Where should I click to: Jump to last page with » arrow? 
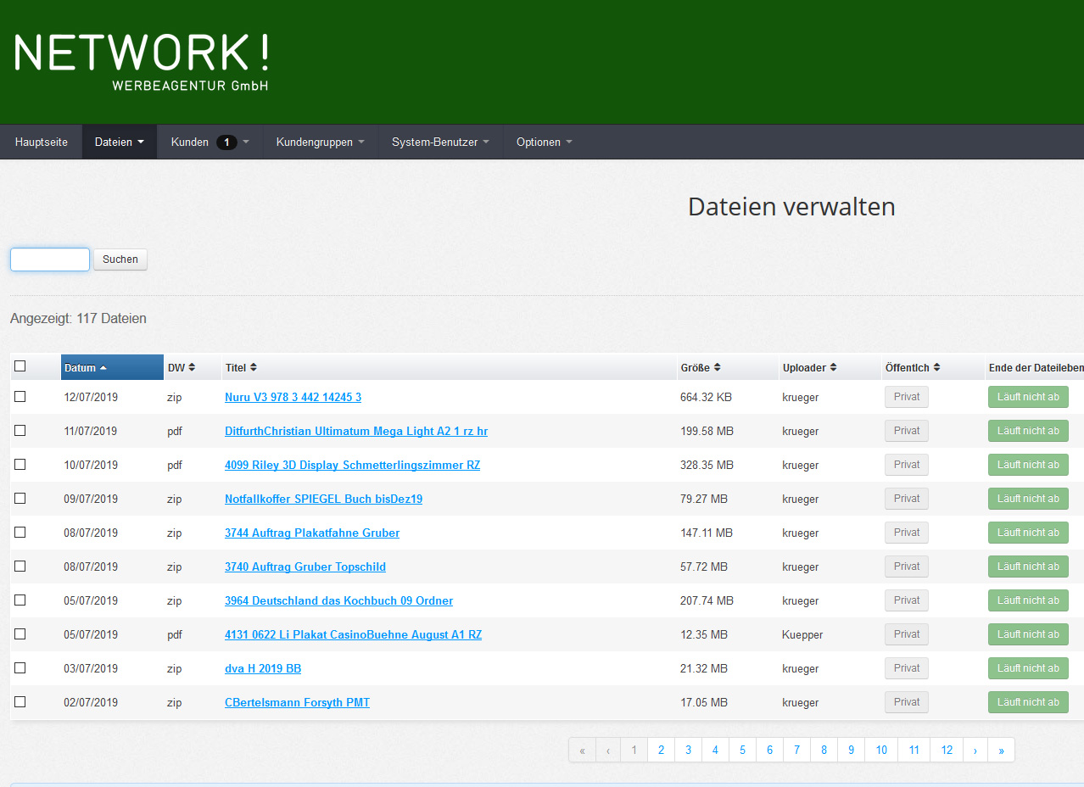(x=1001, y=750)
